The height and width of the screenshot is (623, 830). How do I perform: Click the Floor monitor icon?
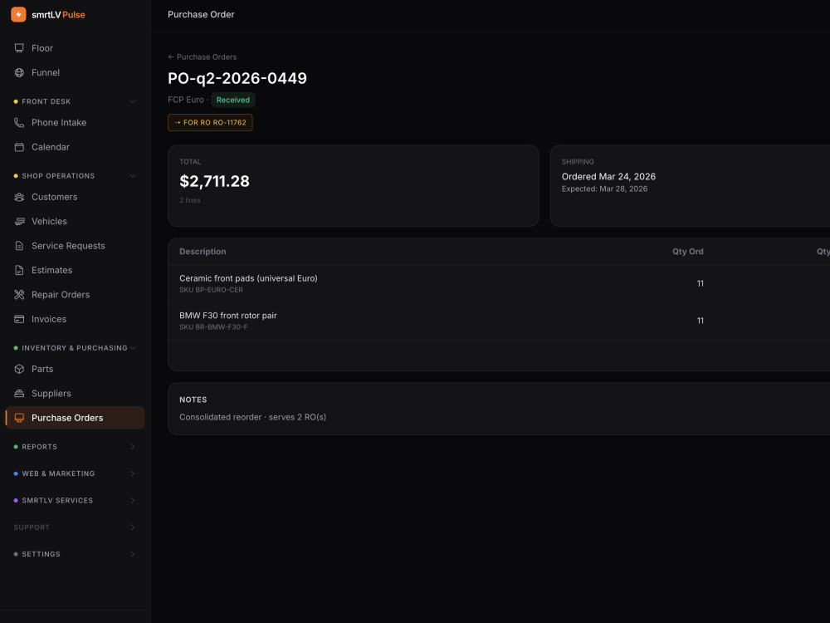point(19,48)
